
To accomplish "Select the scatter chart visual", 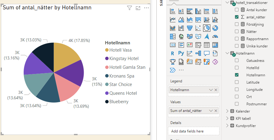I will [198, 28].
